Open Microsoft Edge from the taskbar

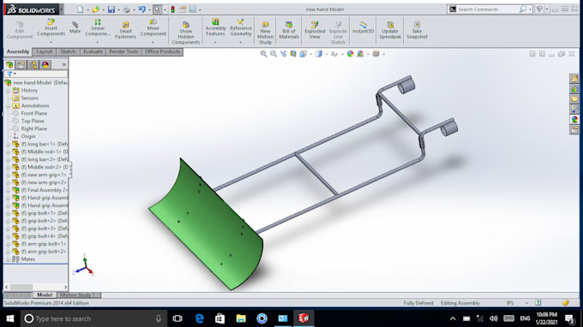pos(200,318)
